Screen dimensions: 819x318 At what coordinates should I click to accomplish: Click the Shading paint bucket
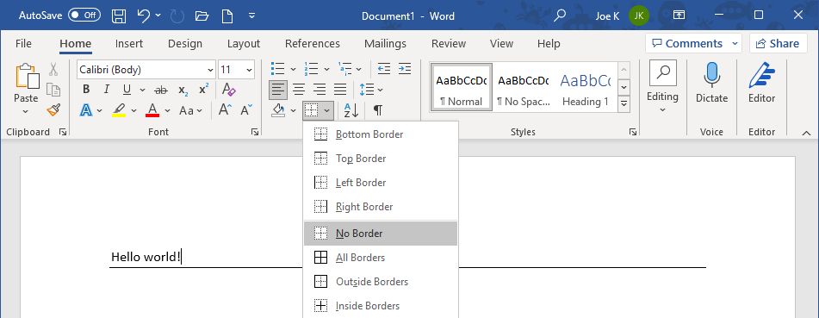point(278,109)
